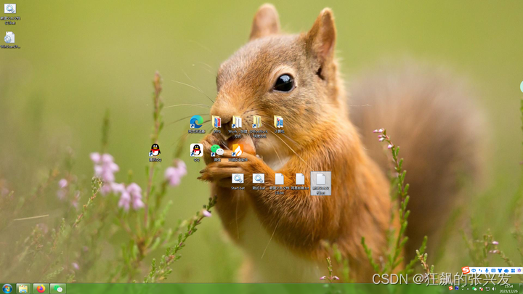Open the soft keyboard on Sogou toolbar
Screen dimensions: 523x294
493,271
